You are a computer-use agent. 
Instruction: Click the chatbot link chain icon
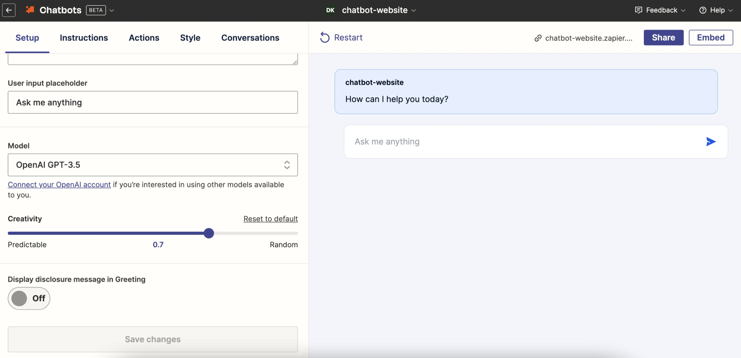pos(538,38)
